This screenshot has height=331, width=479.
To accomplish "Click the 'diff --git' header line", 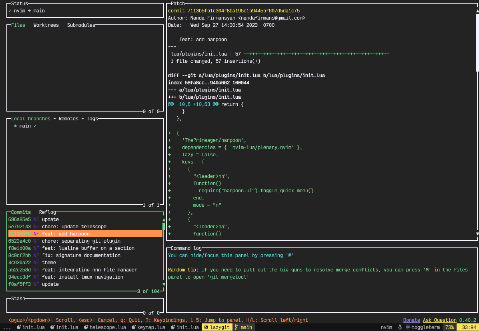I will coord(246,75).
